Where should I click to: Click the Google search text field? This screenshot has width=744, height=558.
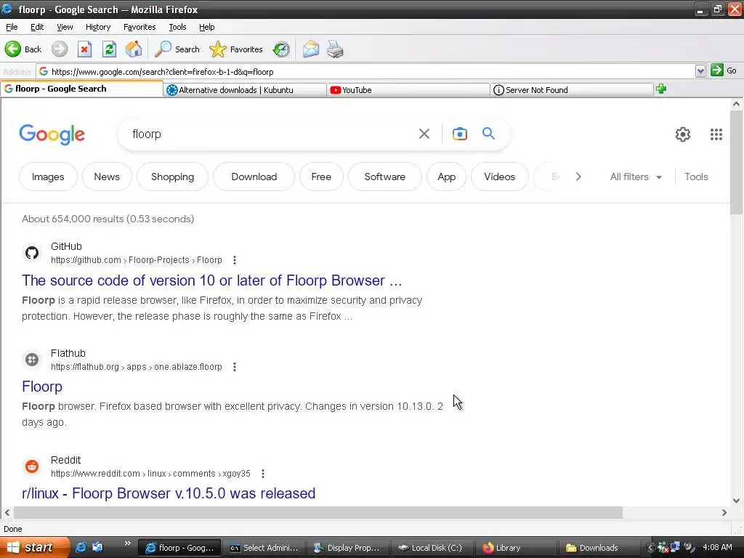[x=270, y=134]
